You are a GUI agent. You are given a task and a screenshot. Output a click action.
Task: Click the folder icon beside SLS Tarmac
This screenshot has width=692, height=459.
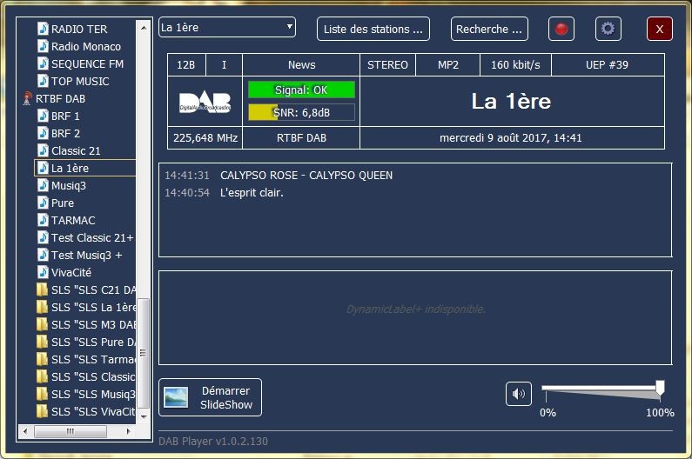point(42,359)
